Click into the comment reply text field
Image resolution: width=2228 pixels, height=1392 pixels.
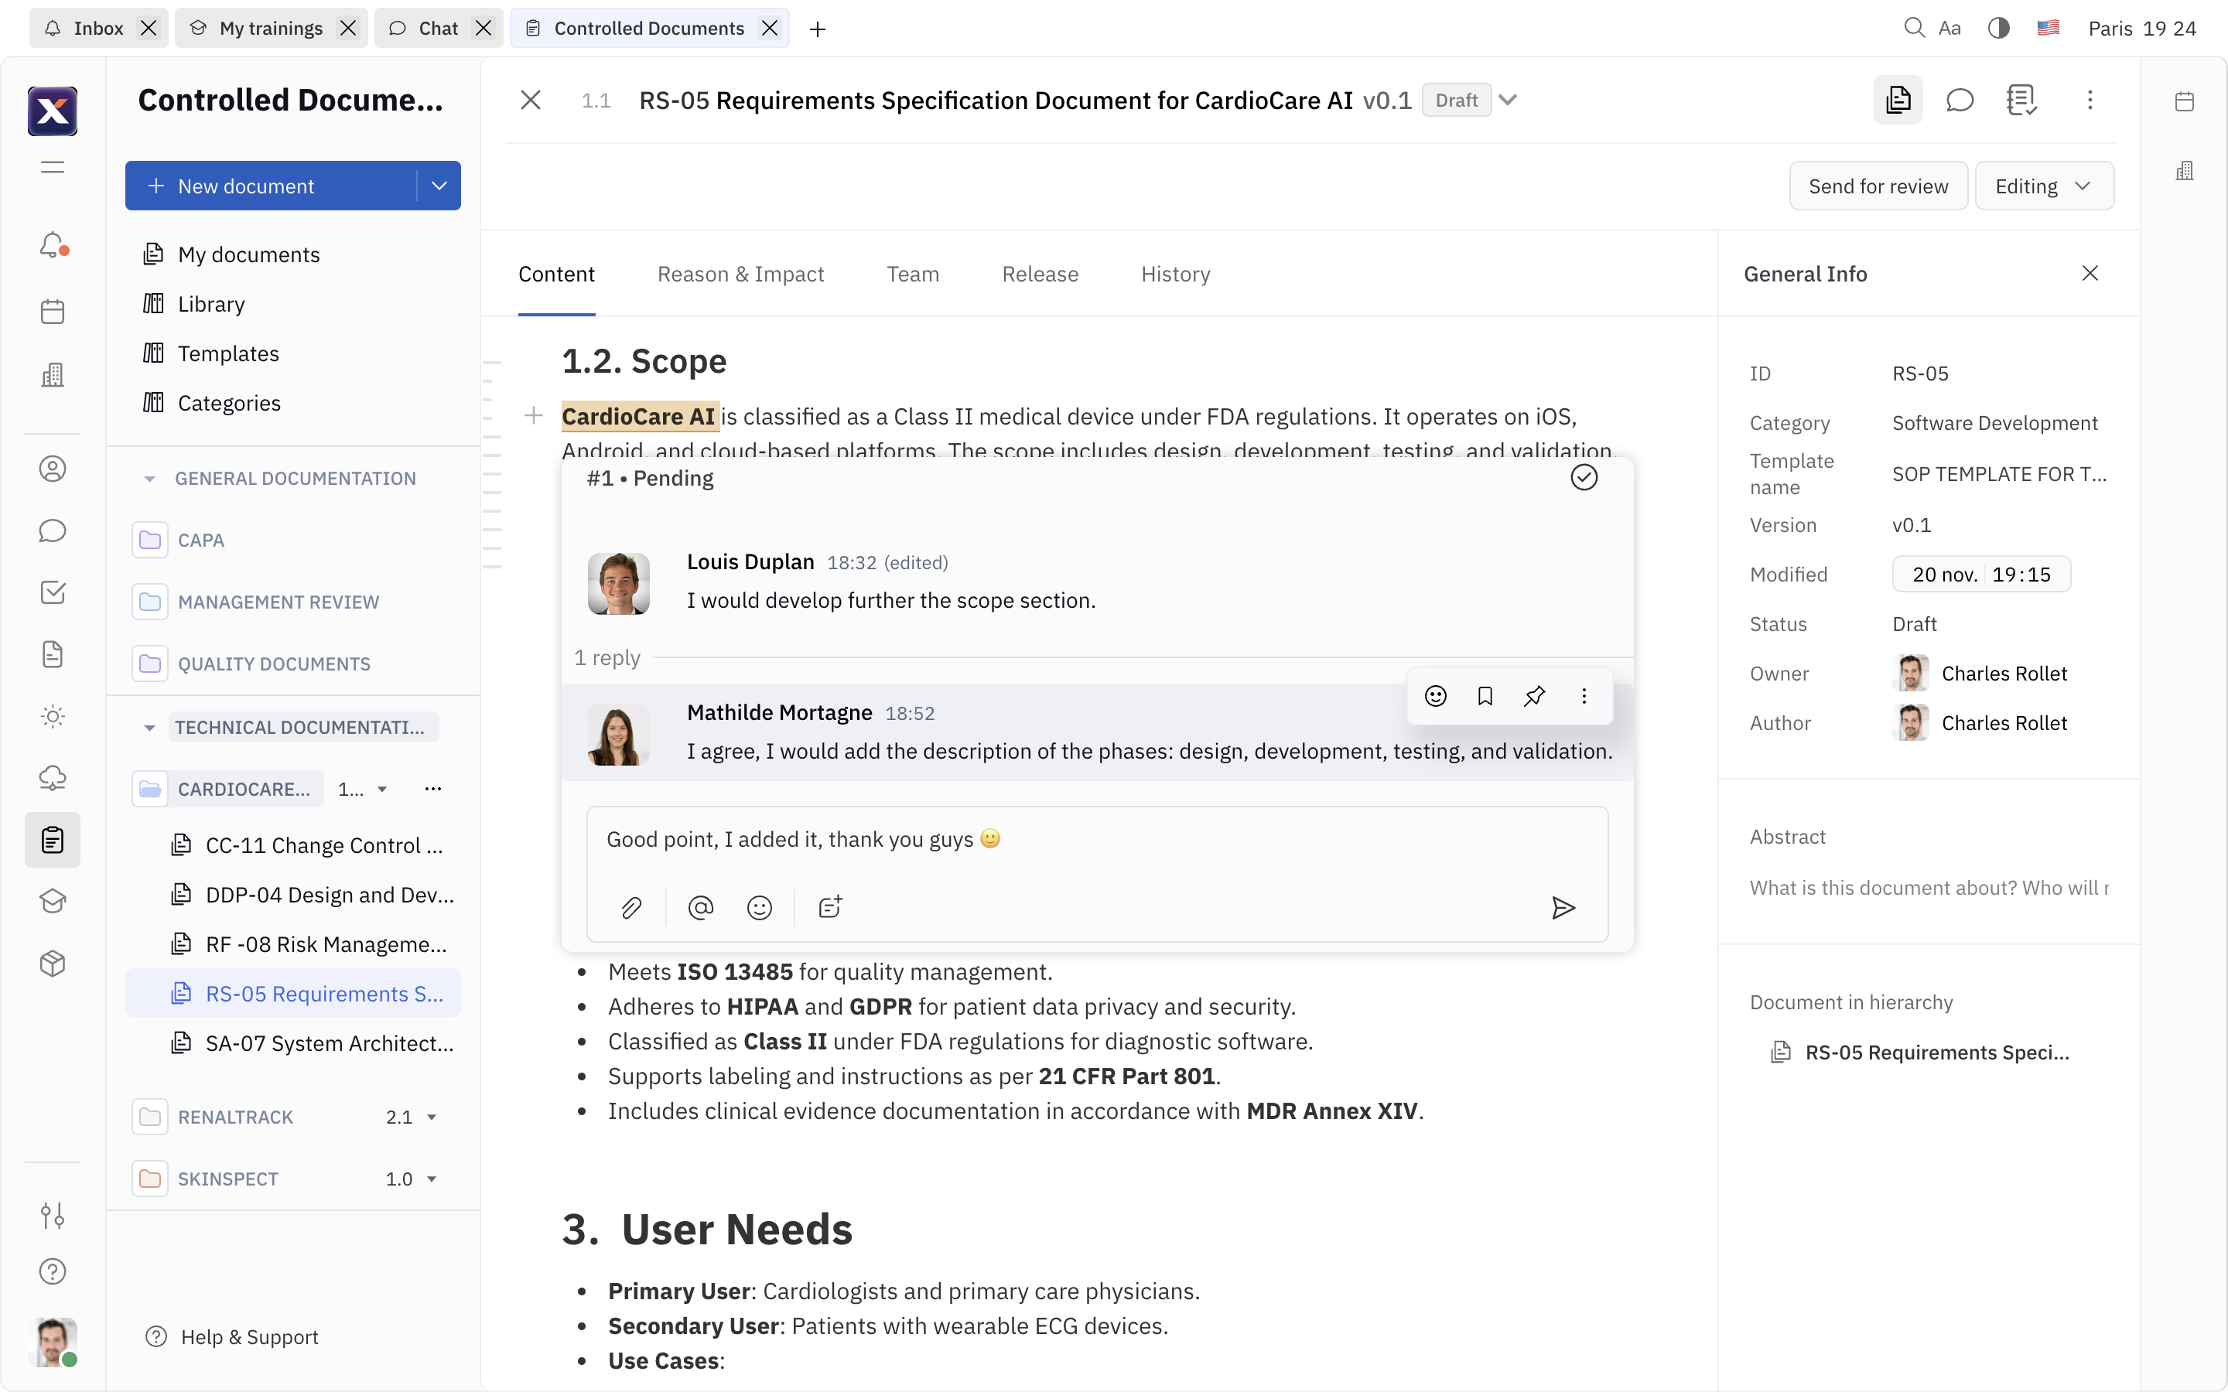pos(1095,839)
